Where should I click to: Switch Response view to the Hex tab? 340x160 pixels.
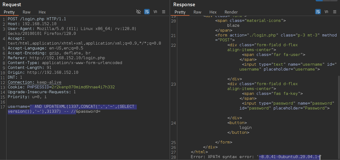213,12
